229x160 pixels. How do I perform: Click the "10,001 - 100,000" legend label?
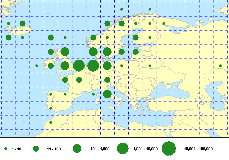click(x=198, y=149)
